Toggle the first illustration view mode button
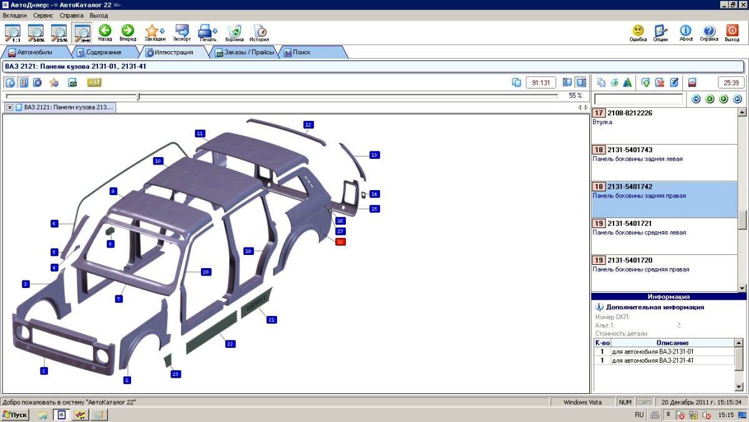749x422 pixels. pyautogui.click(x=11, y=82)
